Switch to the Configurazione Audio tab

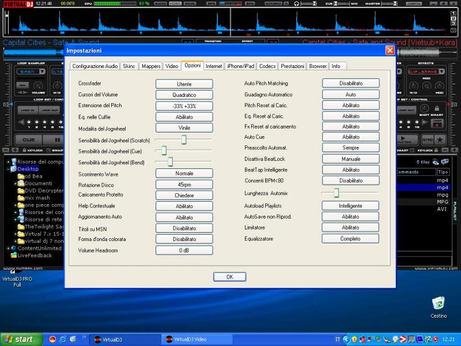click(x=95, y=66)
